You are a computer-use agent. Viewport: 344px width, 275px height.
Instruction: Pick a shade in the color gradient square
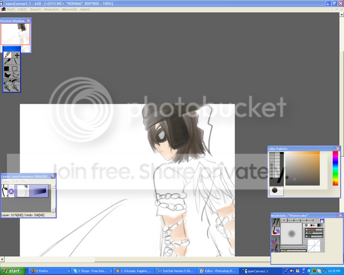point(302,169)
